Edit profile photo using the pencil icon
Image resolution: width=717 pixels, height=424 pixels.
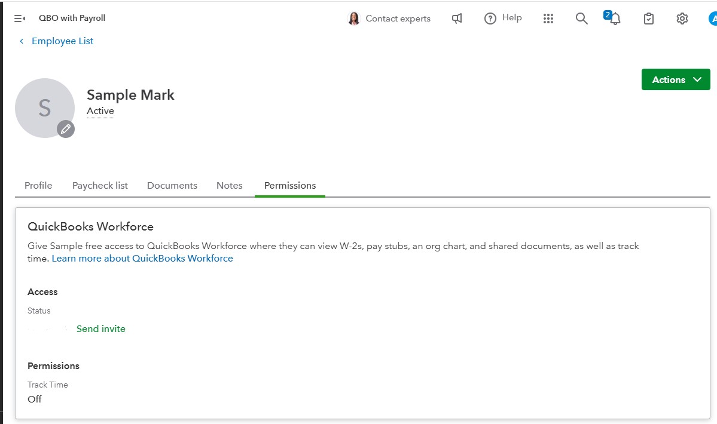[66, 129]
